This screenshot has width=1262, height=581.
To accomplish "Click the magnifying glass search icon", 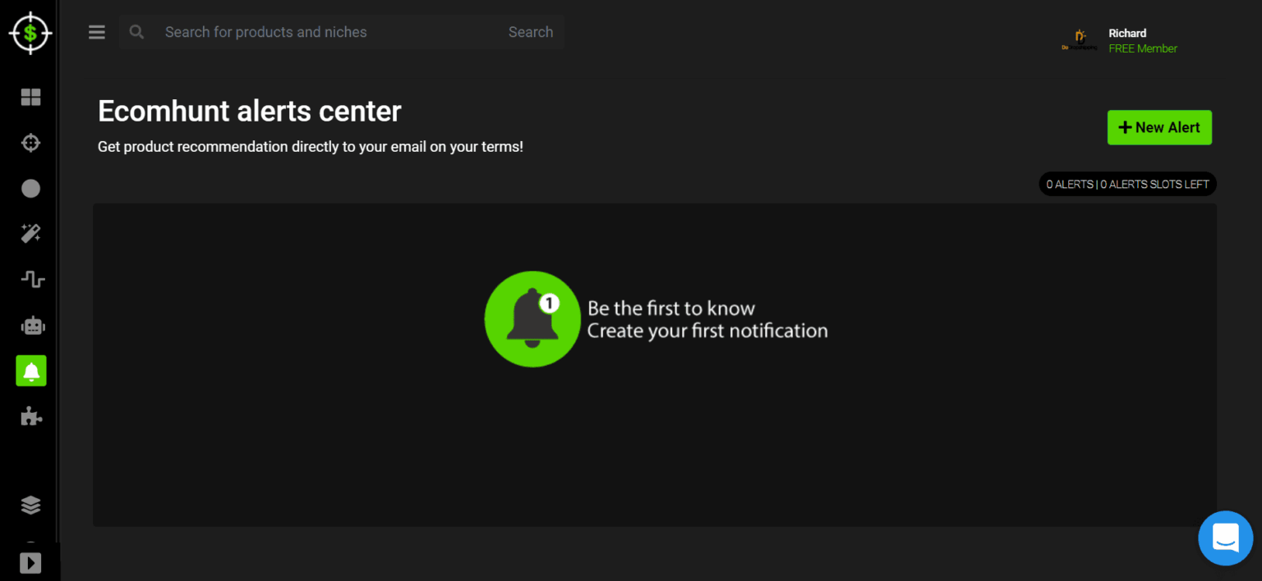I will (x=136, y=32).
